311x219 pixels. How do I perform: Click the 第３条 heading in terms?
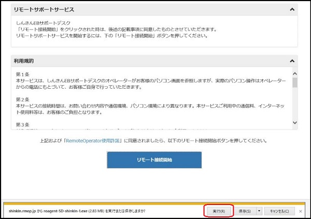24,124
